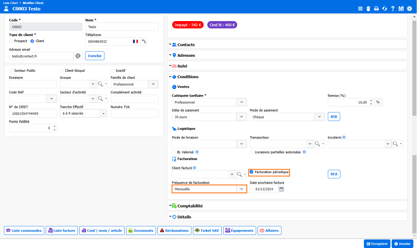Screen dimensions: 417x248
Task: Select the Prospect radio button
Action: point(11,41)
